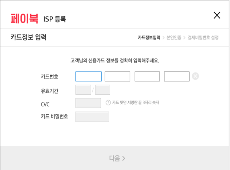Click the 카드 비밀번호 label
The width and height of the screenshot is (230, 170).
coord(54,116)
